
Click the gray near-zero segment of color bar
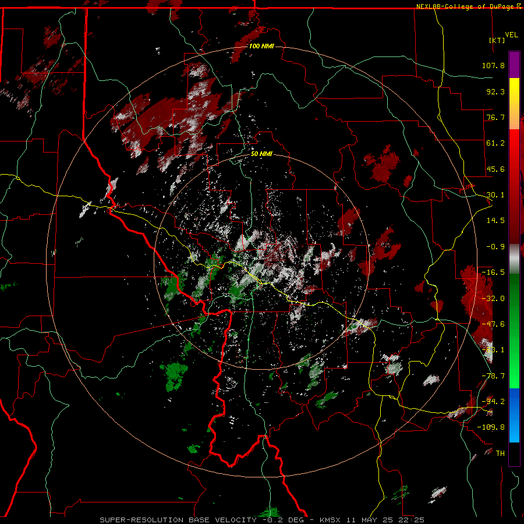point(514,259)
